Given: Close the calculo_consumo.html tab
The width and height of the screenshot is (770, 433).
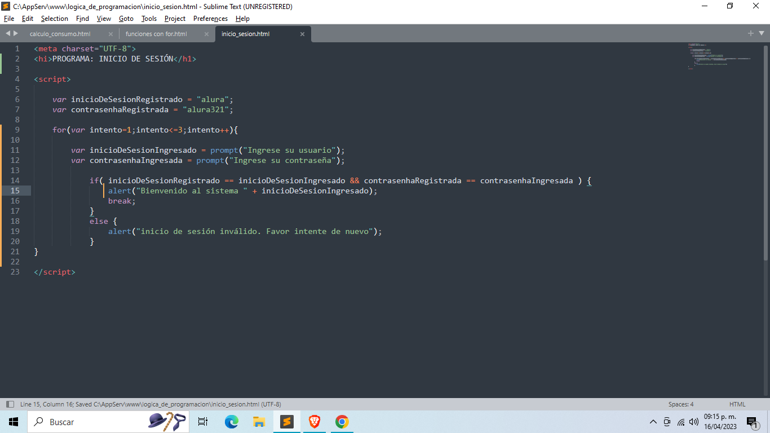Looking at the screenshot, I should pos(110,34).
